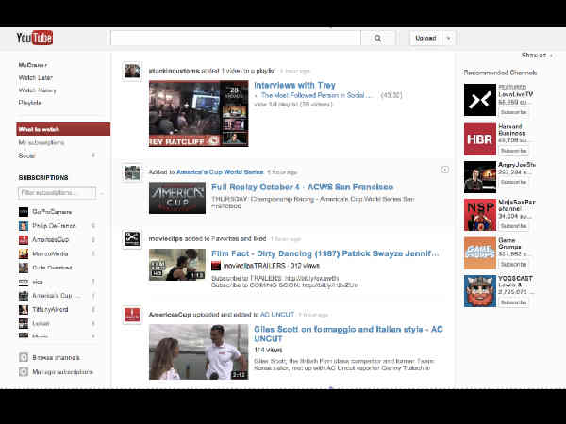566x424 pixels.
Task: Select the What to watch tab
Action: pos(63,129)
